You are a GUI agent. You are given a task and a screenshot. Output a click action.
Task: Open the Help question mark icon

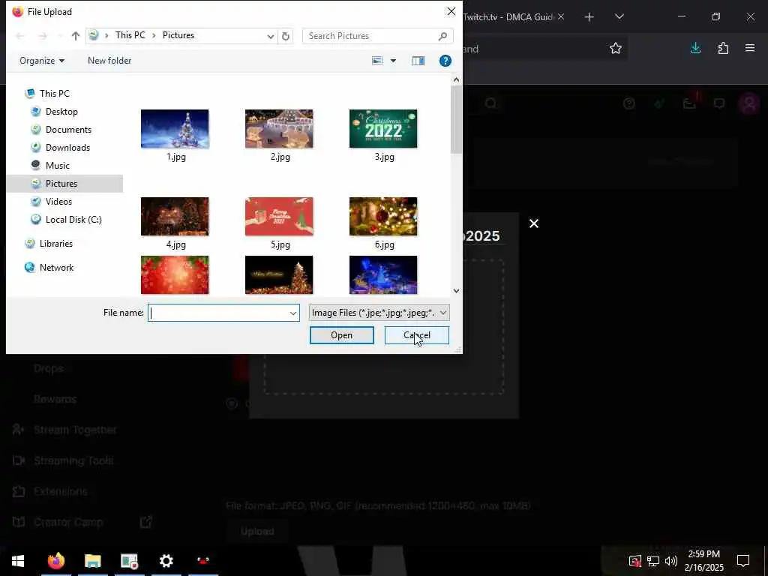[445, 61]
